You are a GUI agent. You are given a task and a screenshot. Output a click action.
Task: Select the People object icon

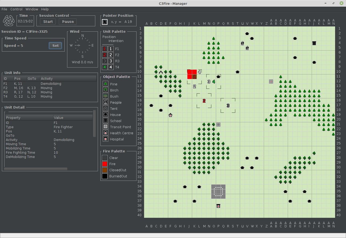(x=105, y=102)
